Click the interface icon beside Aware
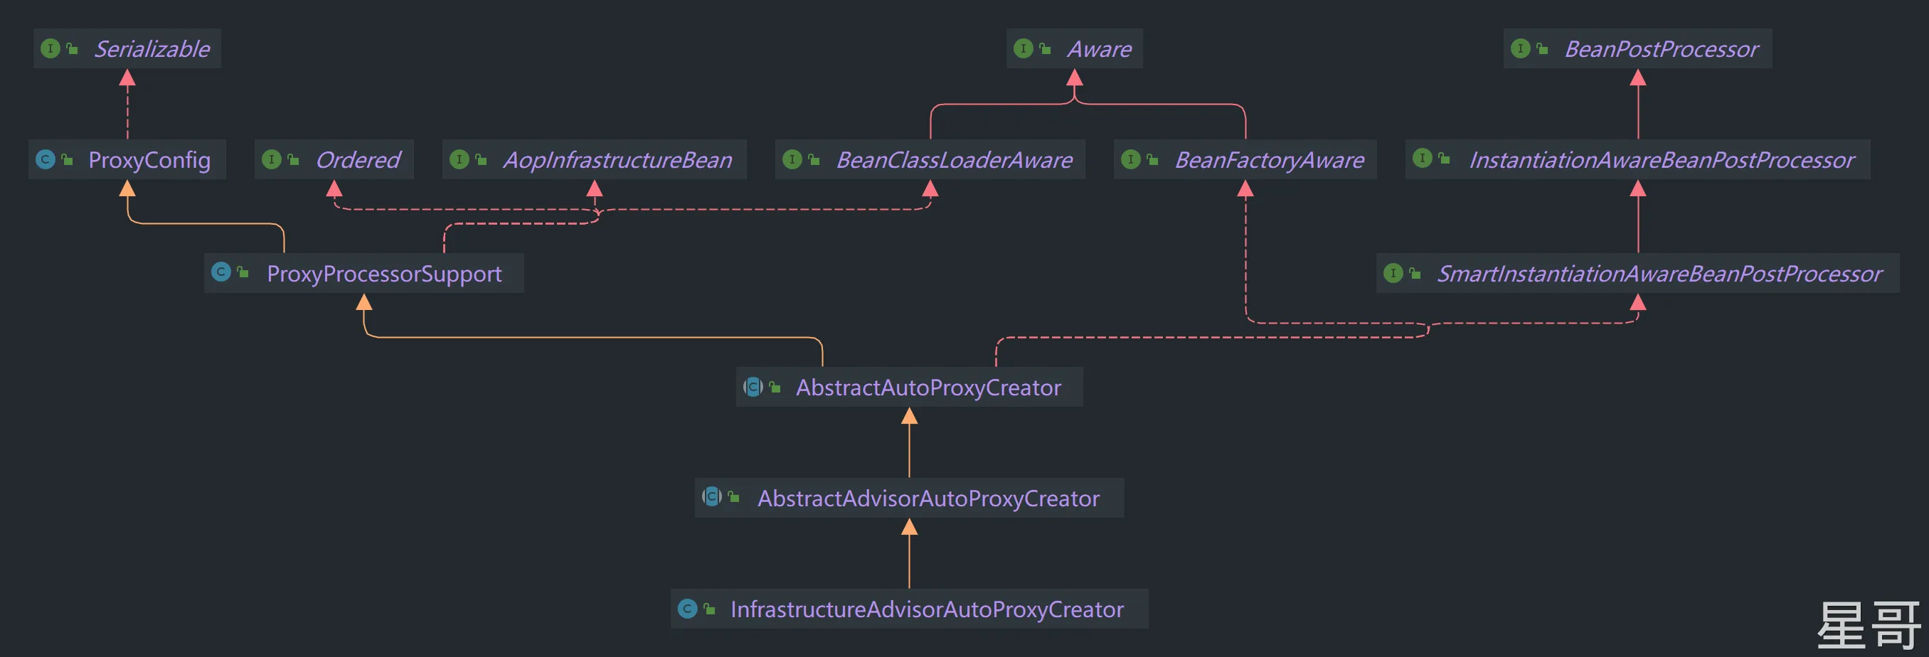The image size is (1929, 657). pos(1023,48)
